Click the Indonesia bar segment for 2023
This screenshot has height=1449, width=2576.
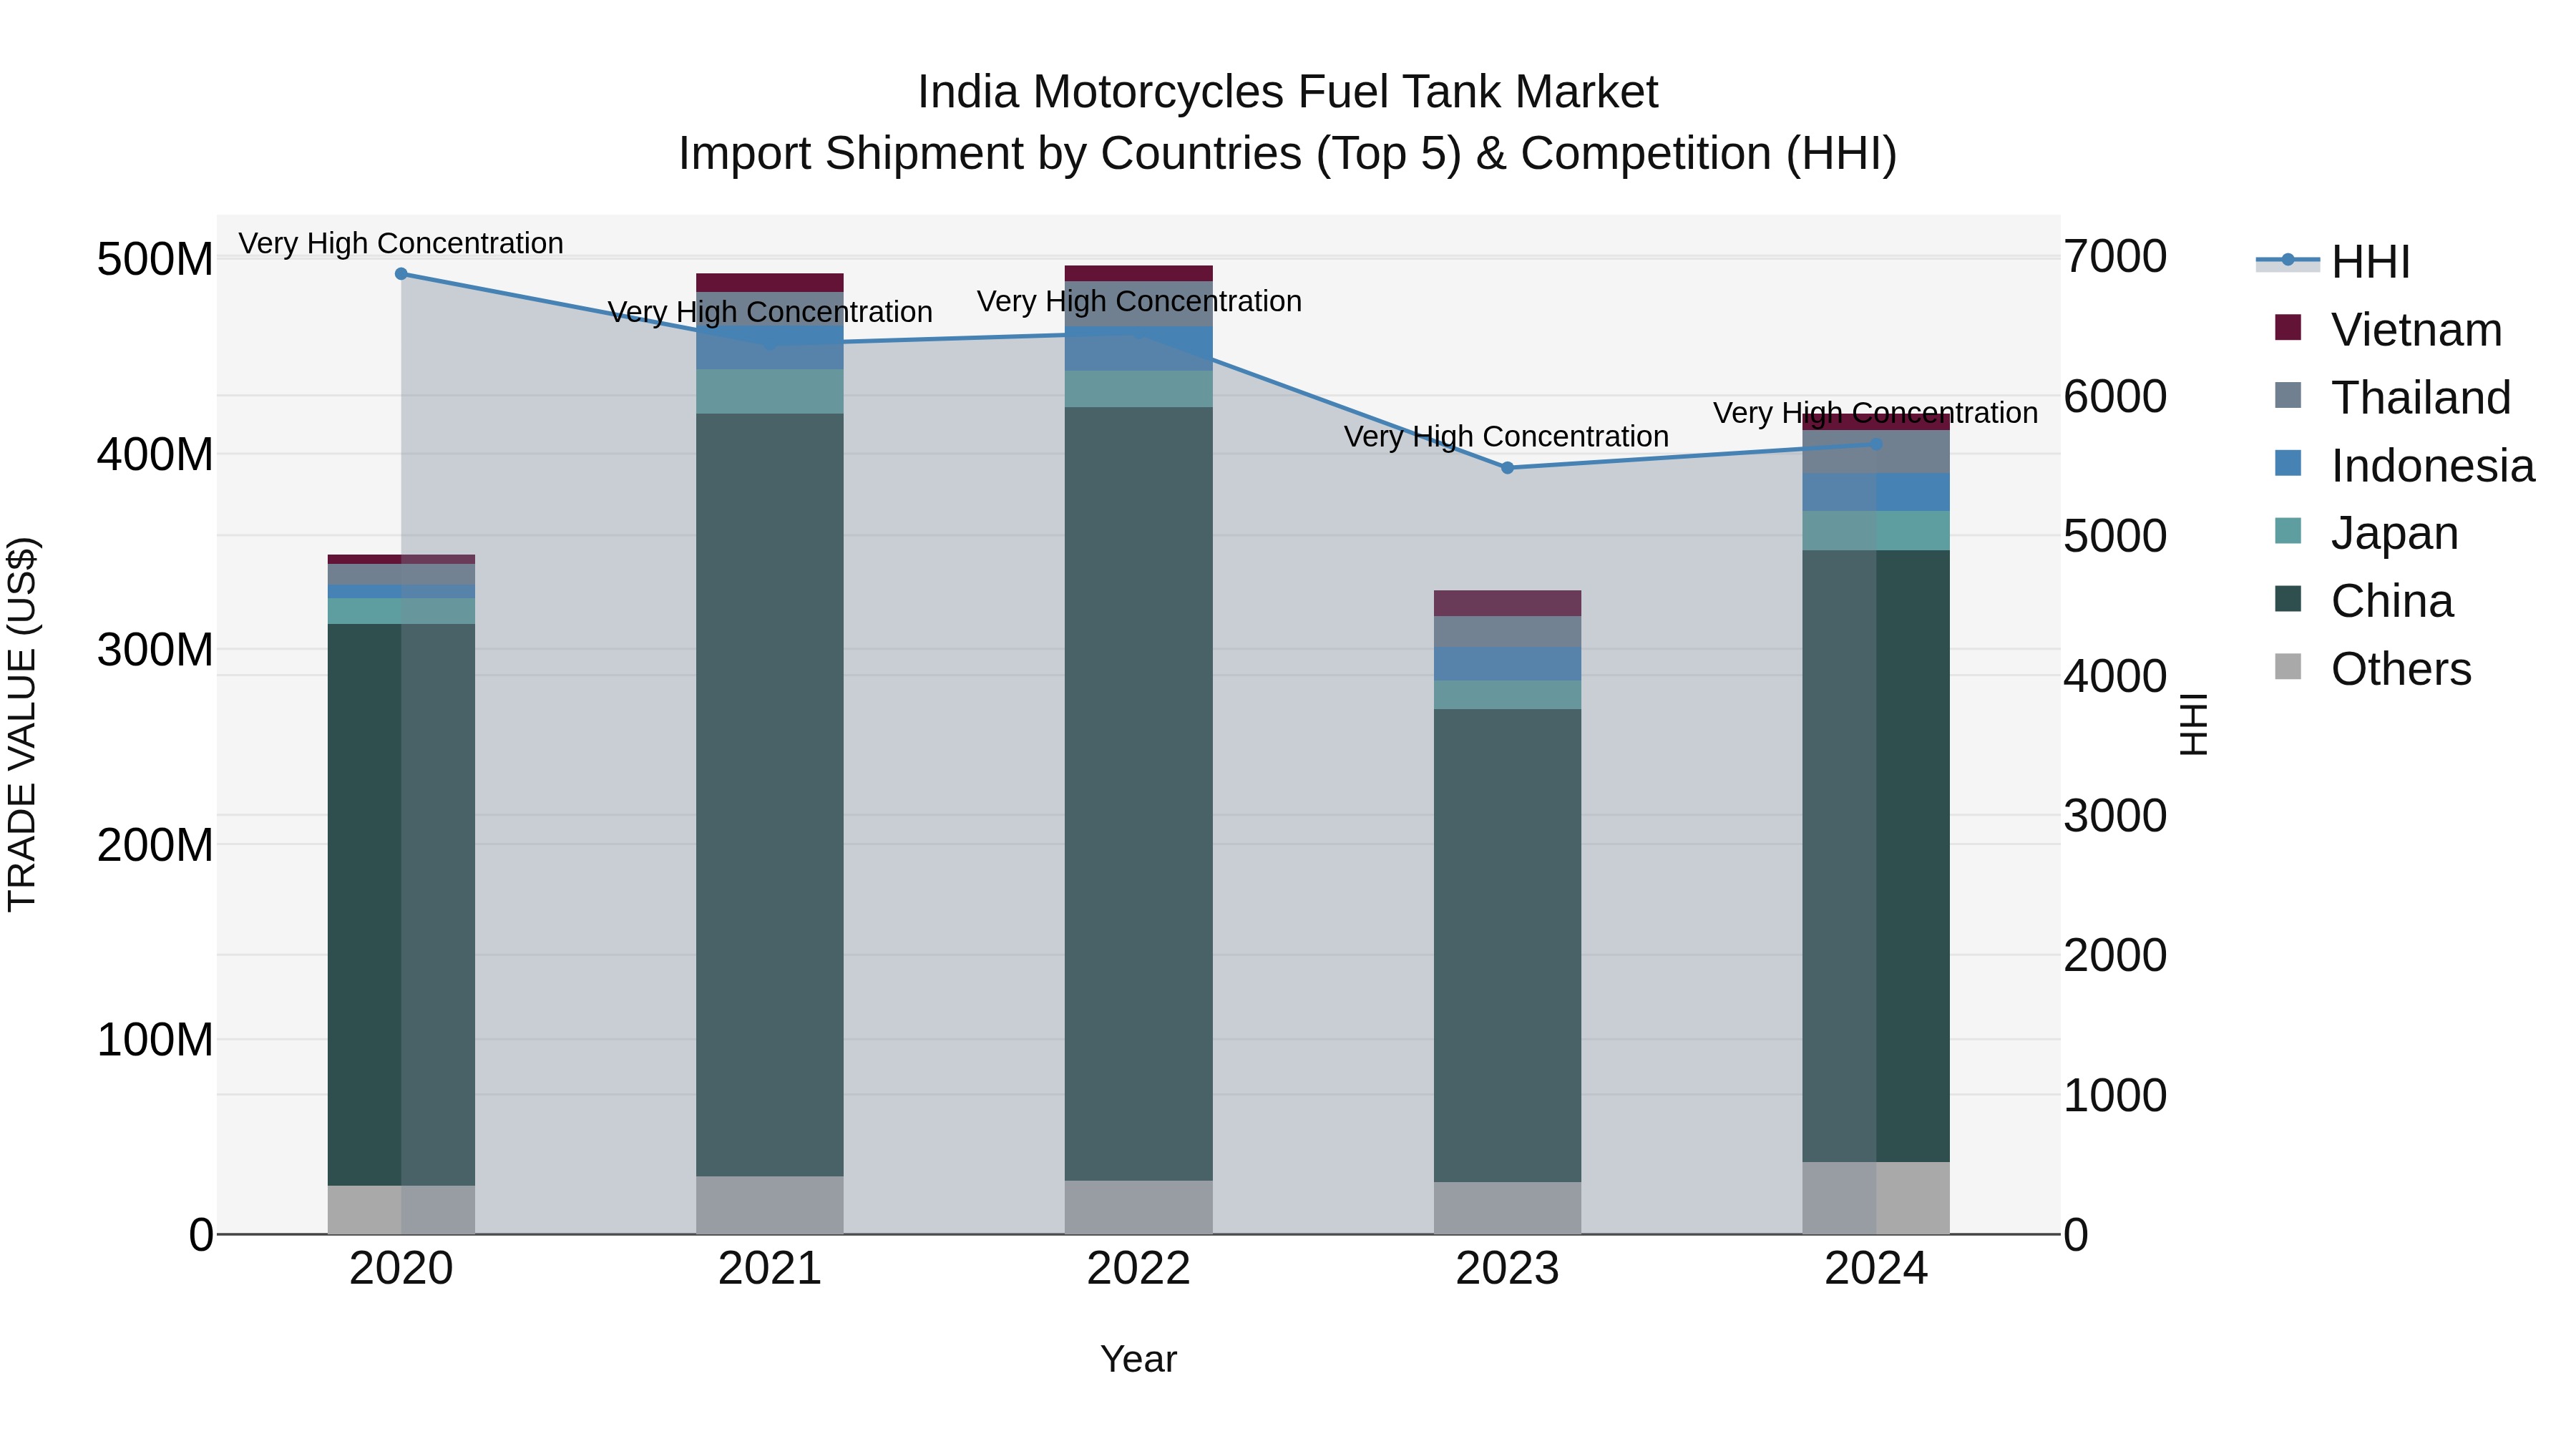(1507, 664)
